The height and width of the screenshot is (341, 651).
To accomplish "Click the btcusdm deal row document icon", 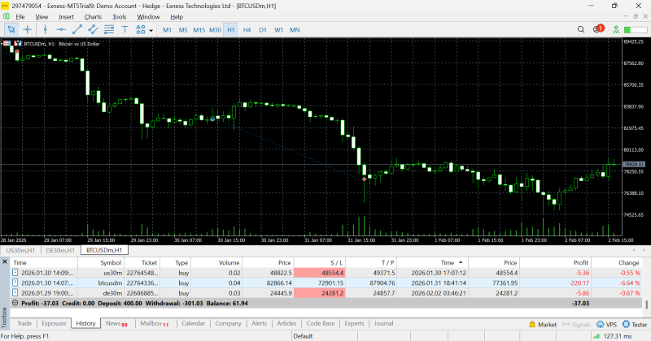I will [x=15, y=283].
